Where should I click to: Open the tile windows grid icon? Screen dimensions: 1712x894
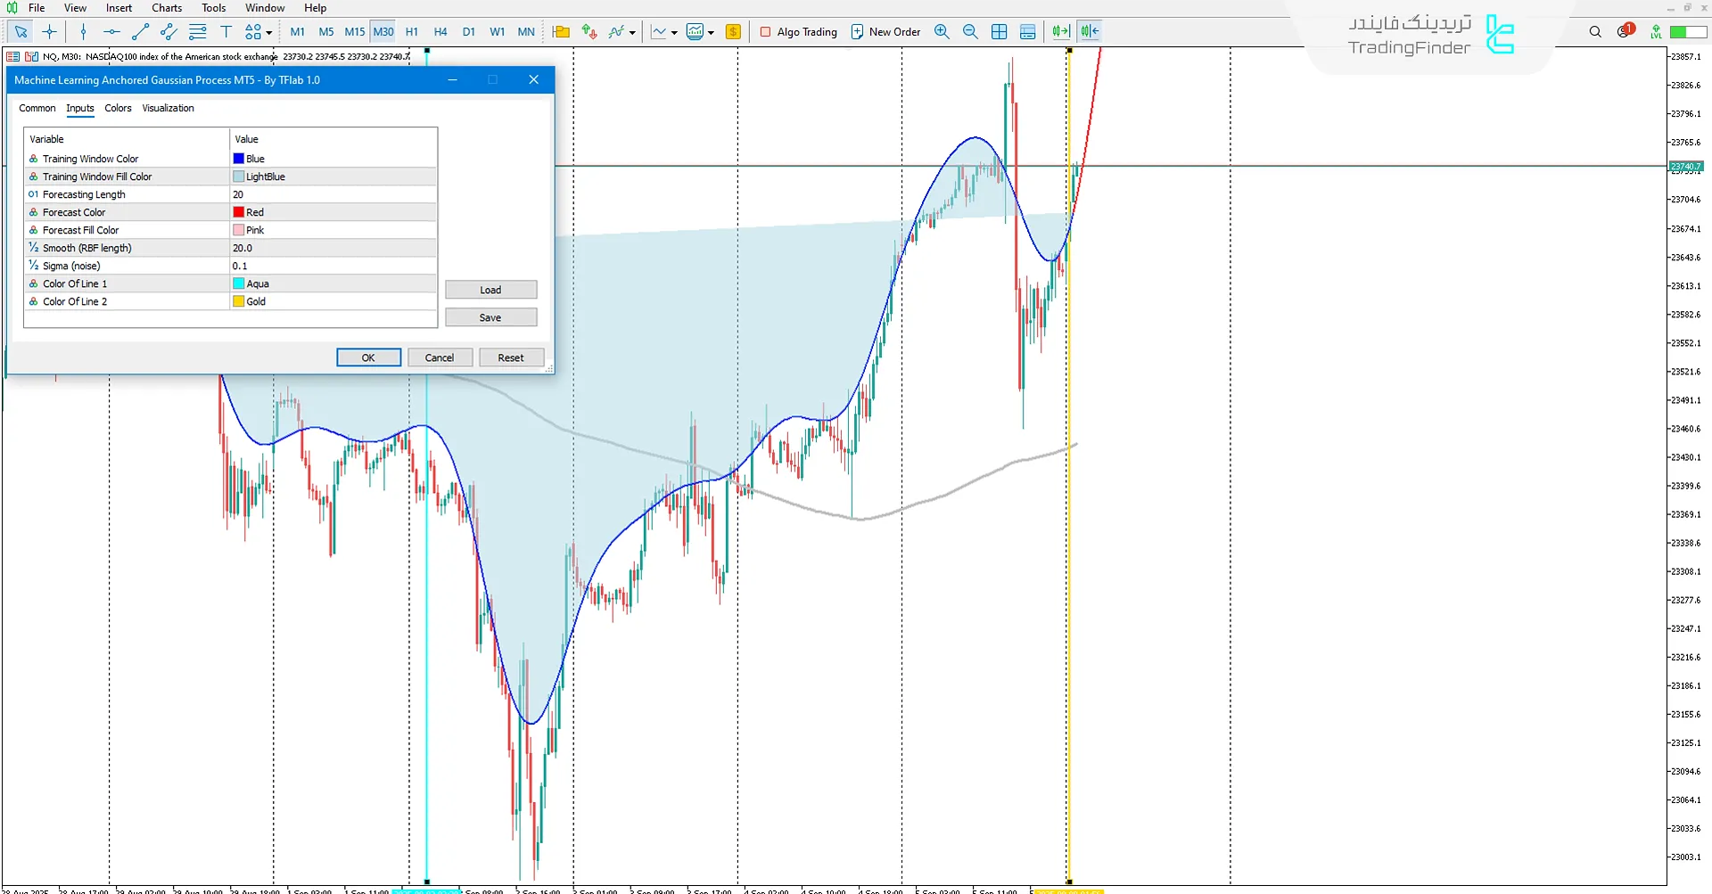click(x=999, y=32)
